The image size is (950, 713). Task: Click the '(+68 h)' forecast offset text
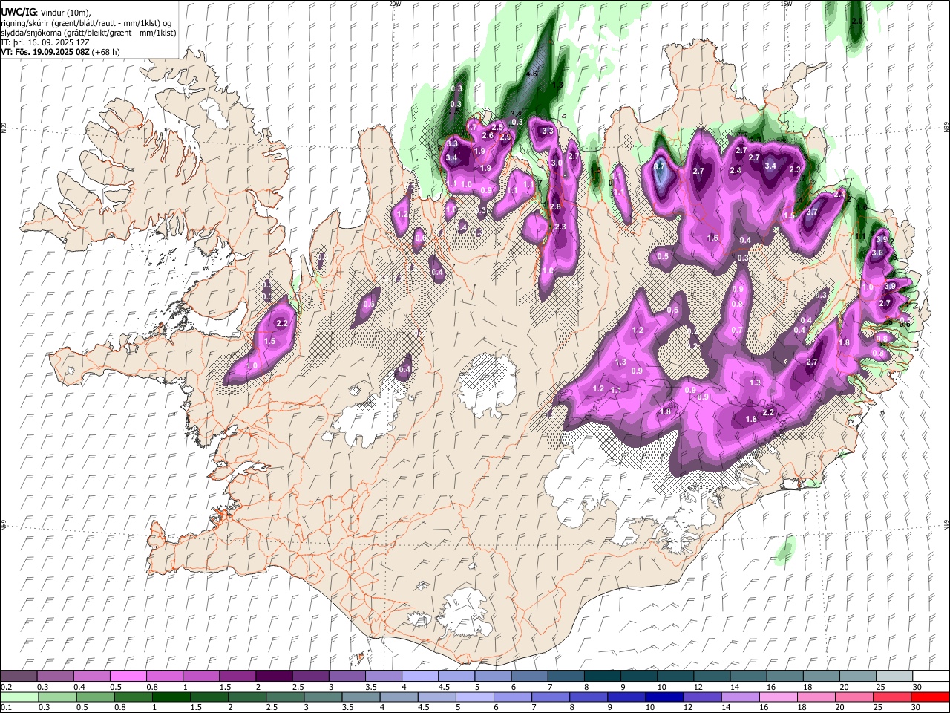click(x=107, y=52)
